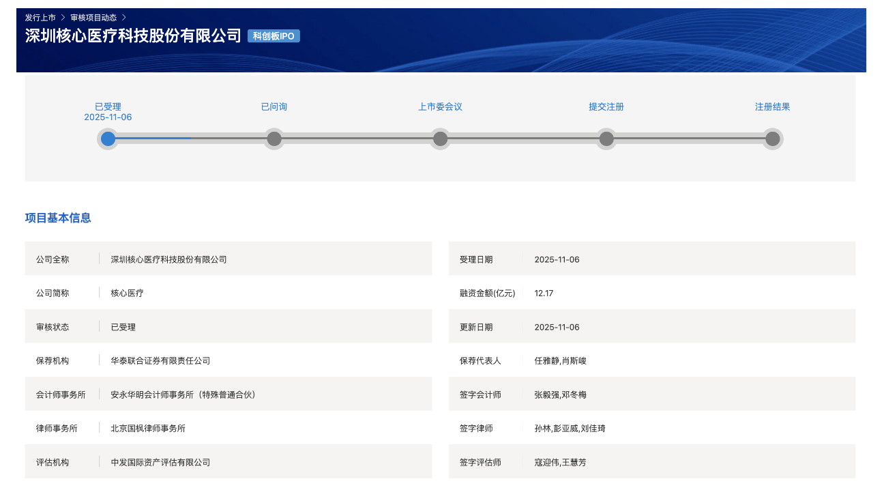
Task: Open the 审核项目动态 breadcrumb link
Action: [93, 17]
